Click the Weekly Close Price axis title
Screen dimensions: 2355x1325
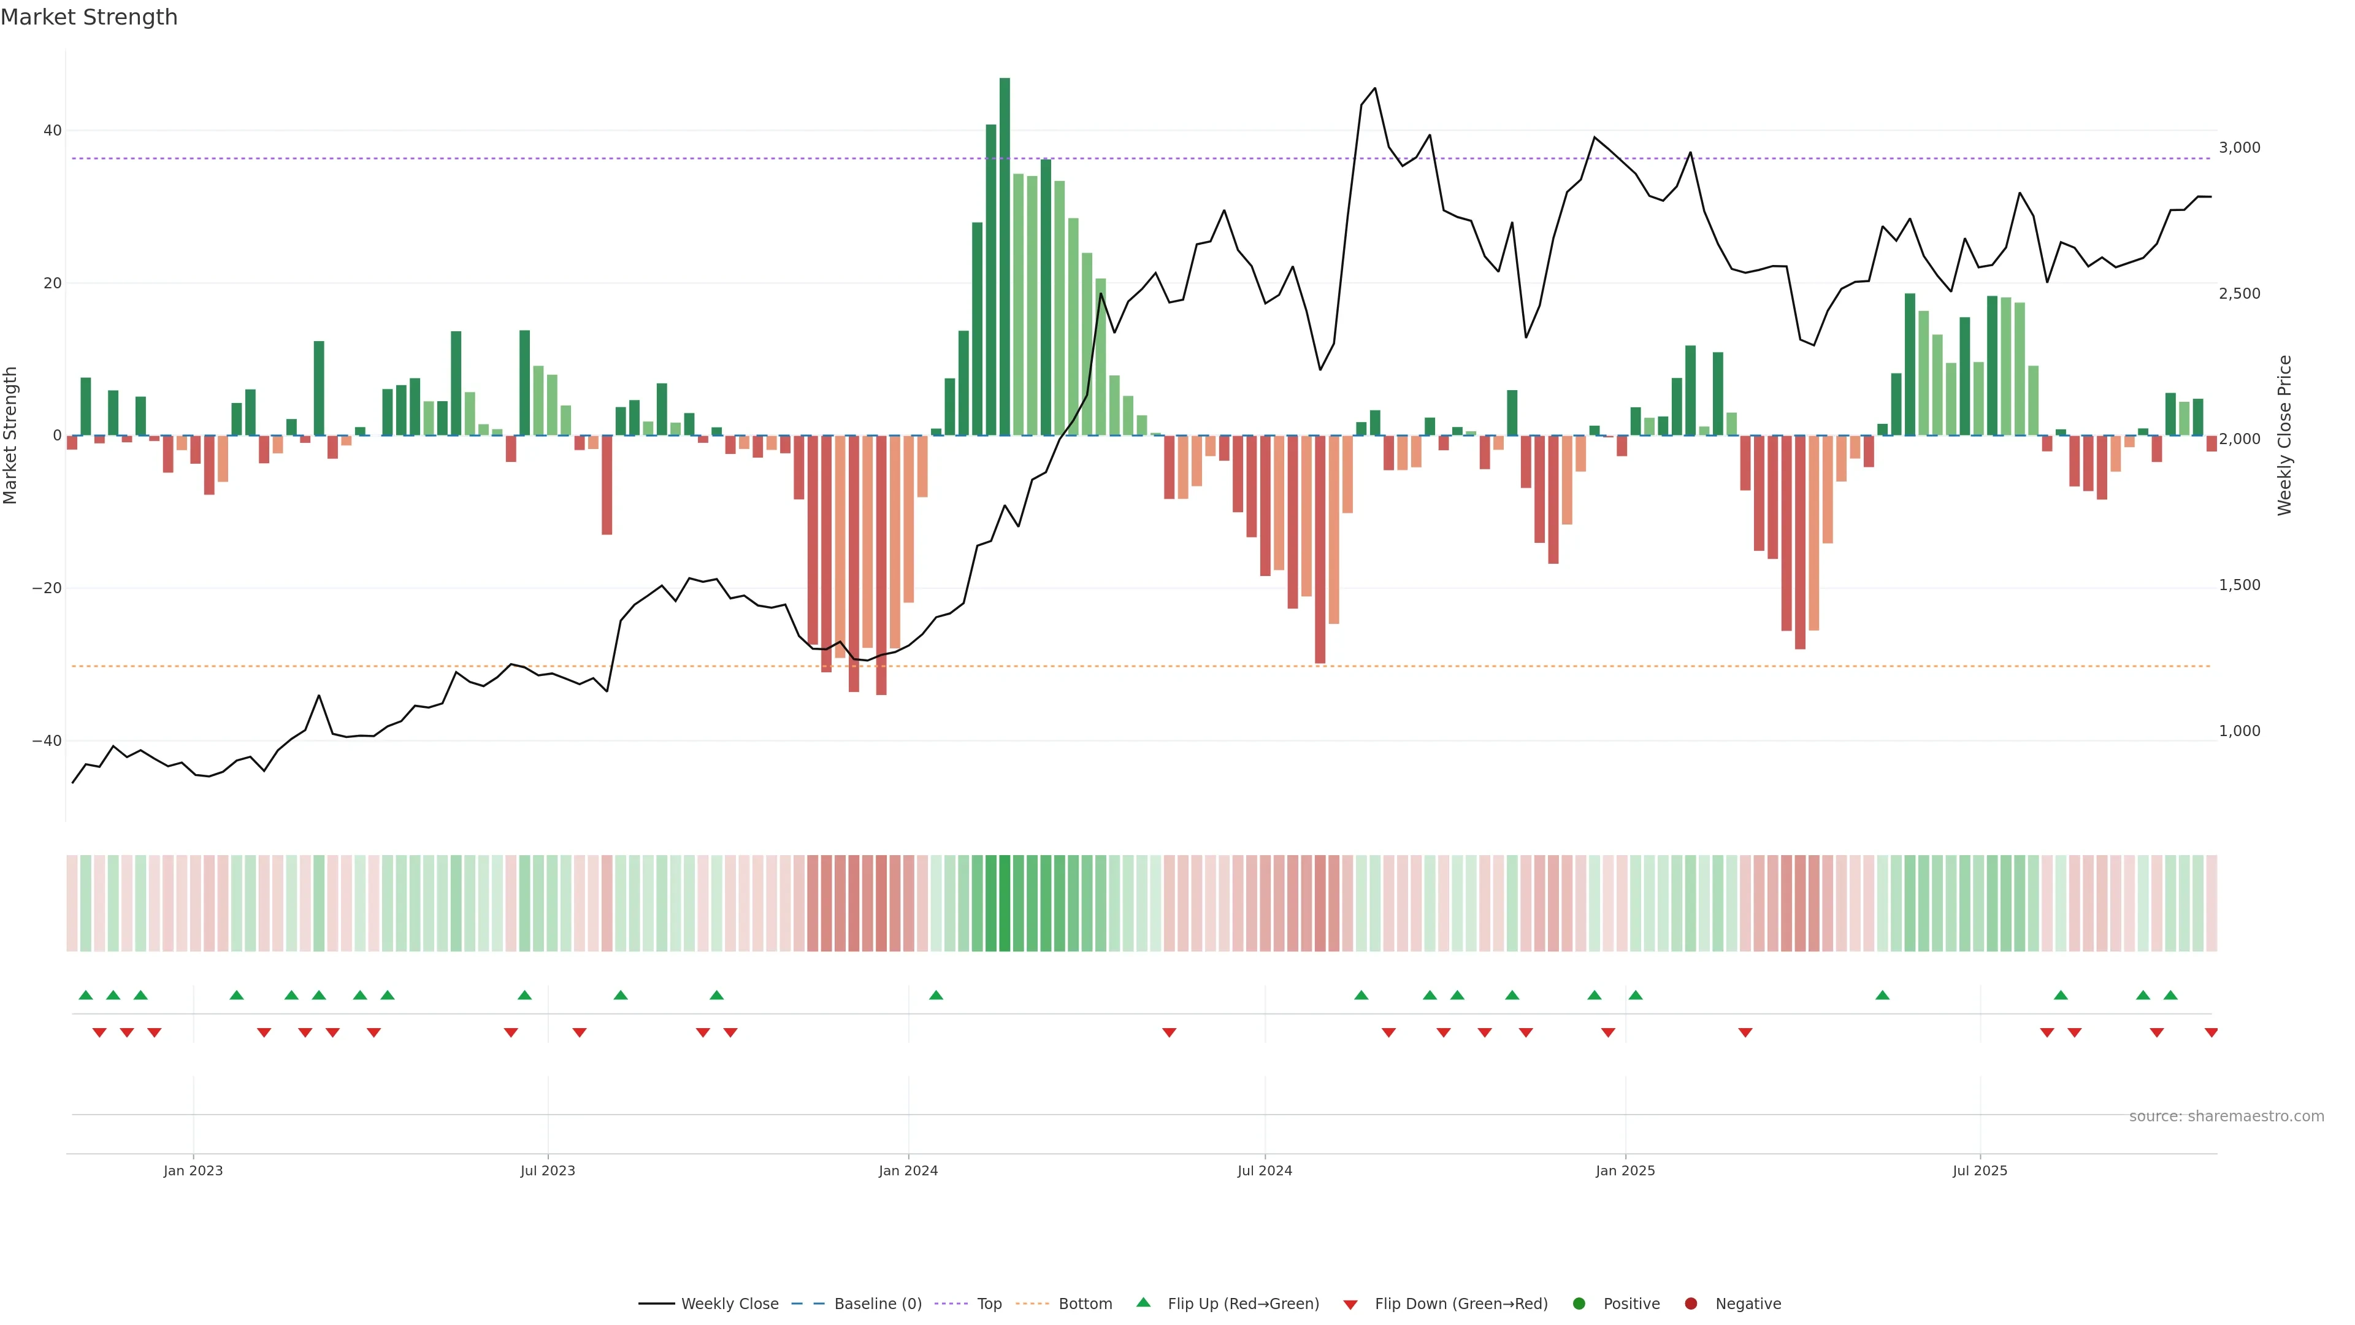[2284, 436]
